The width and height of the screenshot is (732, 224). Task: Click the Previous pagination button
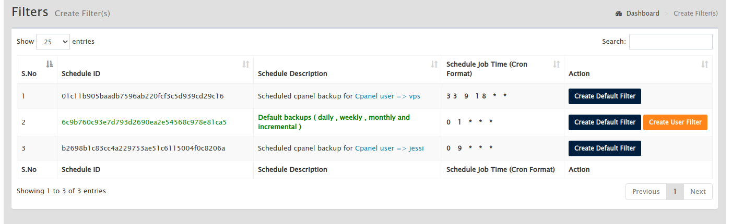pyautogui.click(x=646, y=192)
